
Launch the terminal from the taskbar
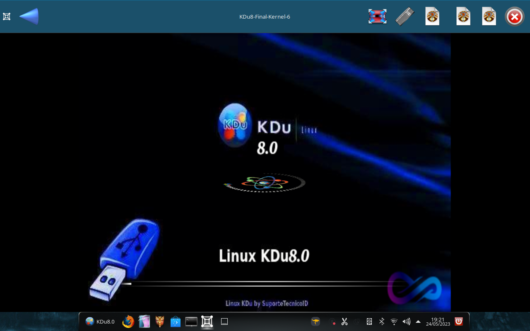[191, 321]
